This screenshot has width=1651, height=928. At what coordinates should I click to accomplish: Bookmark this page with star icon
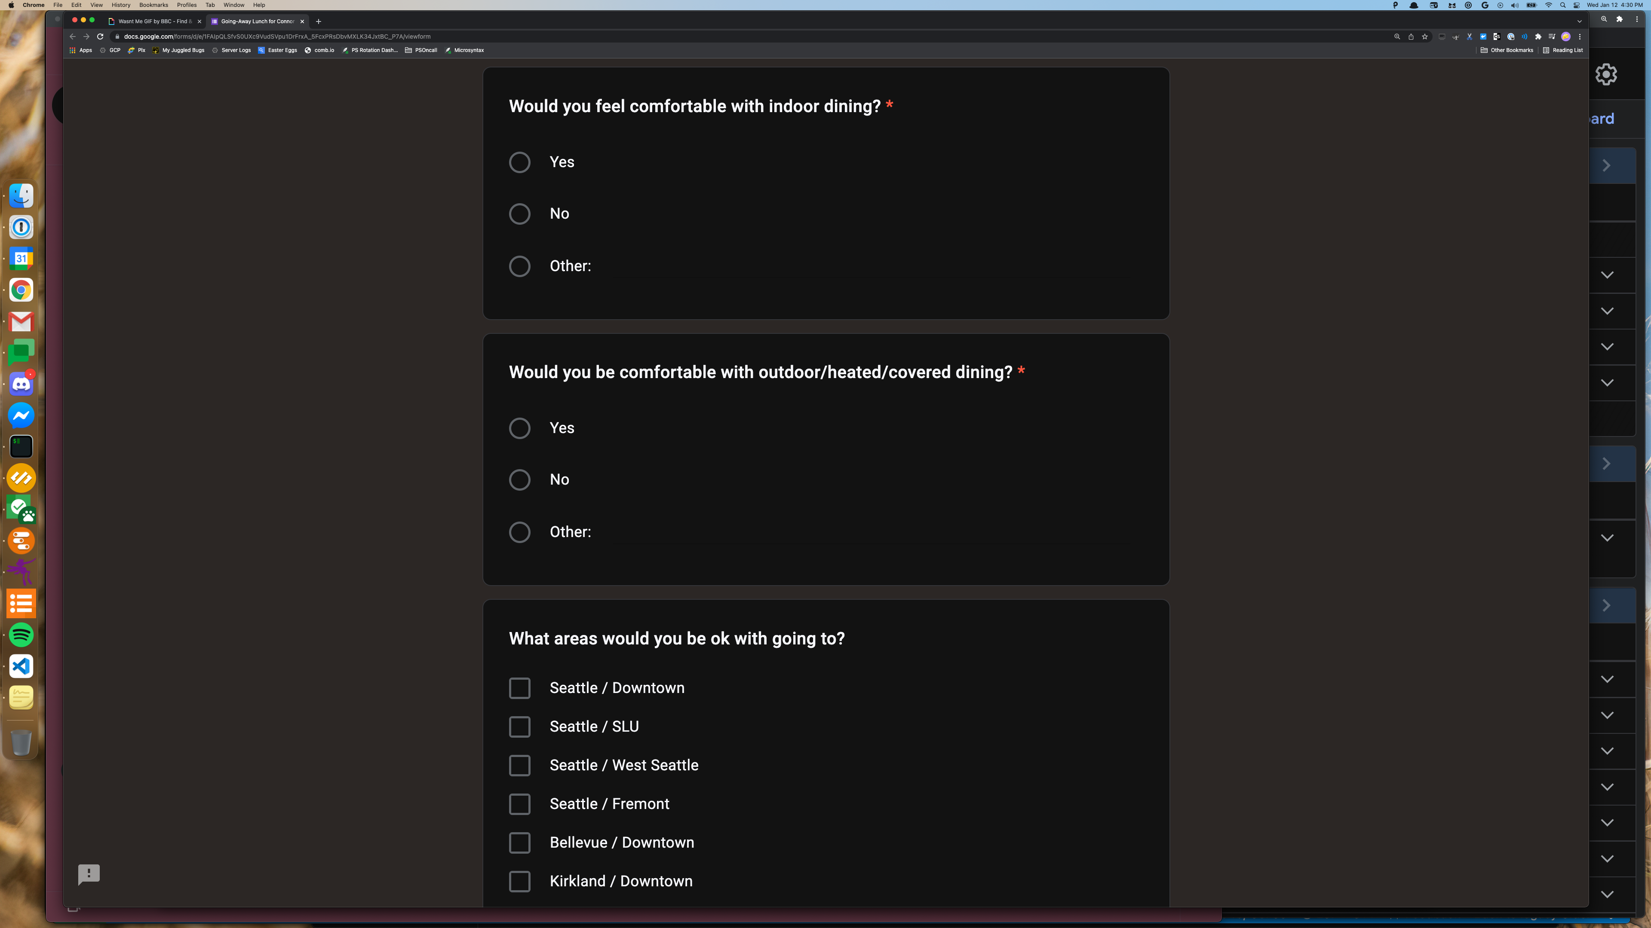(x=1425, y=37)
